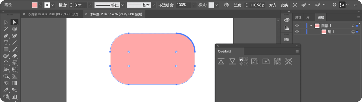362x102 pixels.
Task: Select the Mesh tool
Action: click(6, 83)
